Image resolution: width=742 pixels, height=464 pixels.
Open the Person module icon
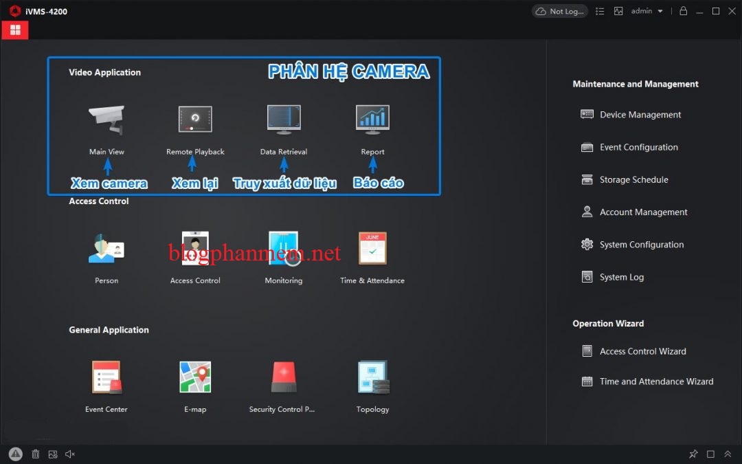point(106,248)
